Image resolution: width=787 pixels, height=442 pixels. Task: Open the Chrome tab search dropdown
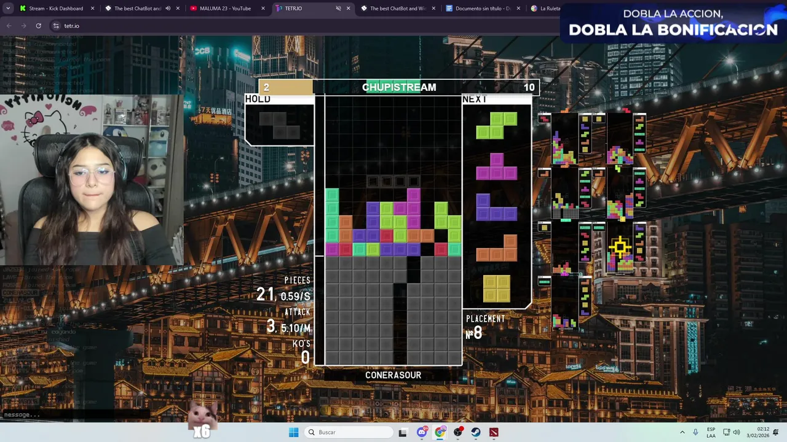(x=8, y=9)
